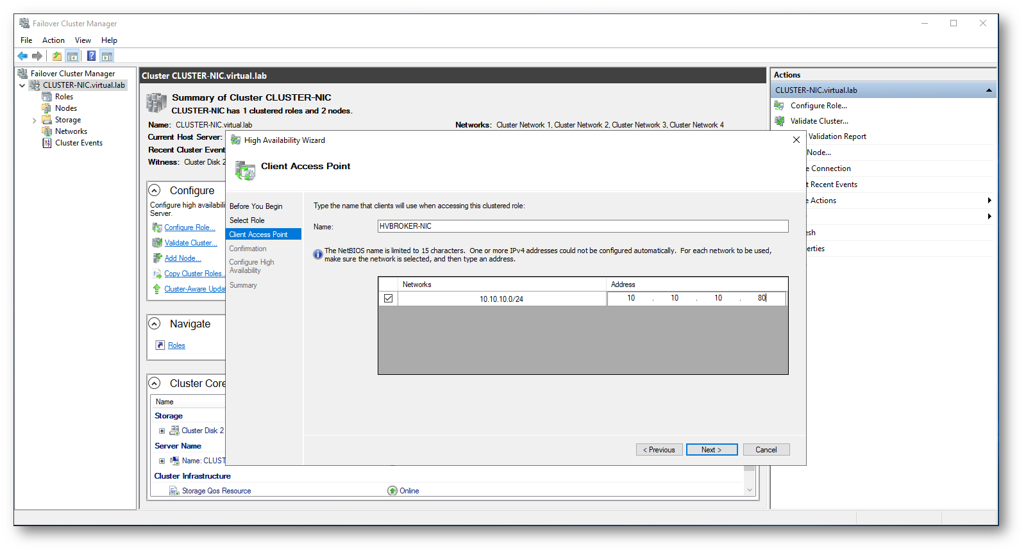Click Validate Cluster icon in Actions pane
The width and height of the screenshot is (1026, 553).
pyautogui.click(x=780, y=121)
